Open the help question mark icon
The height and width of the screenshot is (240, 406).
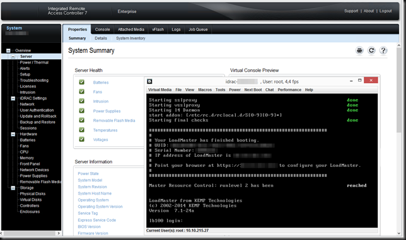pos(383,50)
